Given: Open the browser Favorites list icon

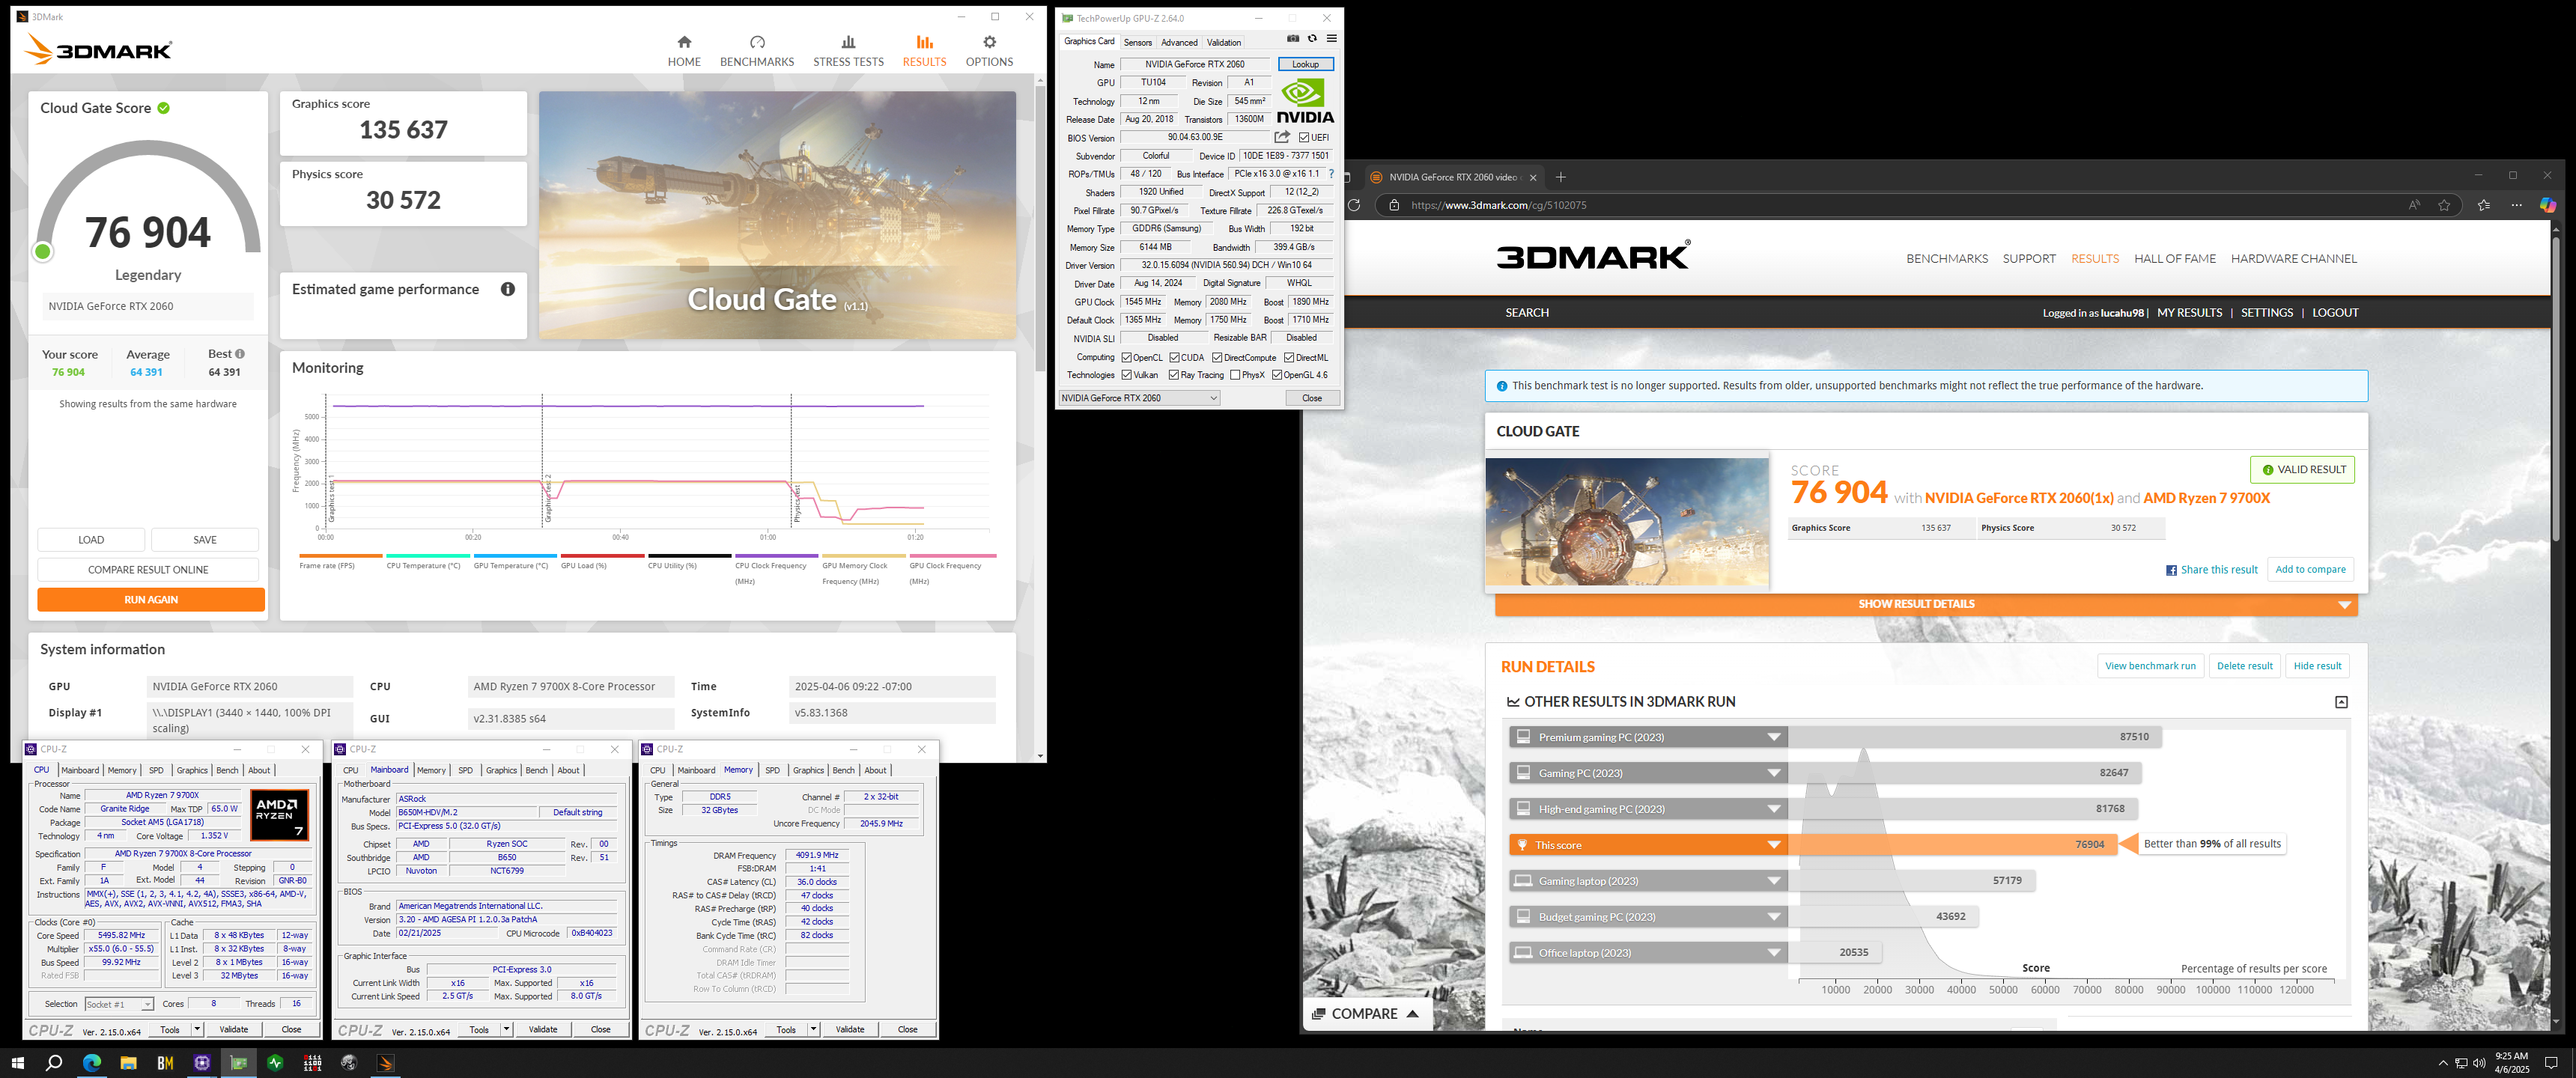Looking at the screenshot, I should (2484, 205).
